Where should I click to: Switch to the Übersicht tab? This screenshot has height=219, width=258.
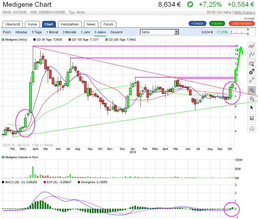(12, 24)
